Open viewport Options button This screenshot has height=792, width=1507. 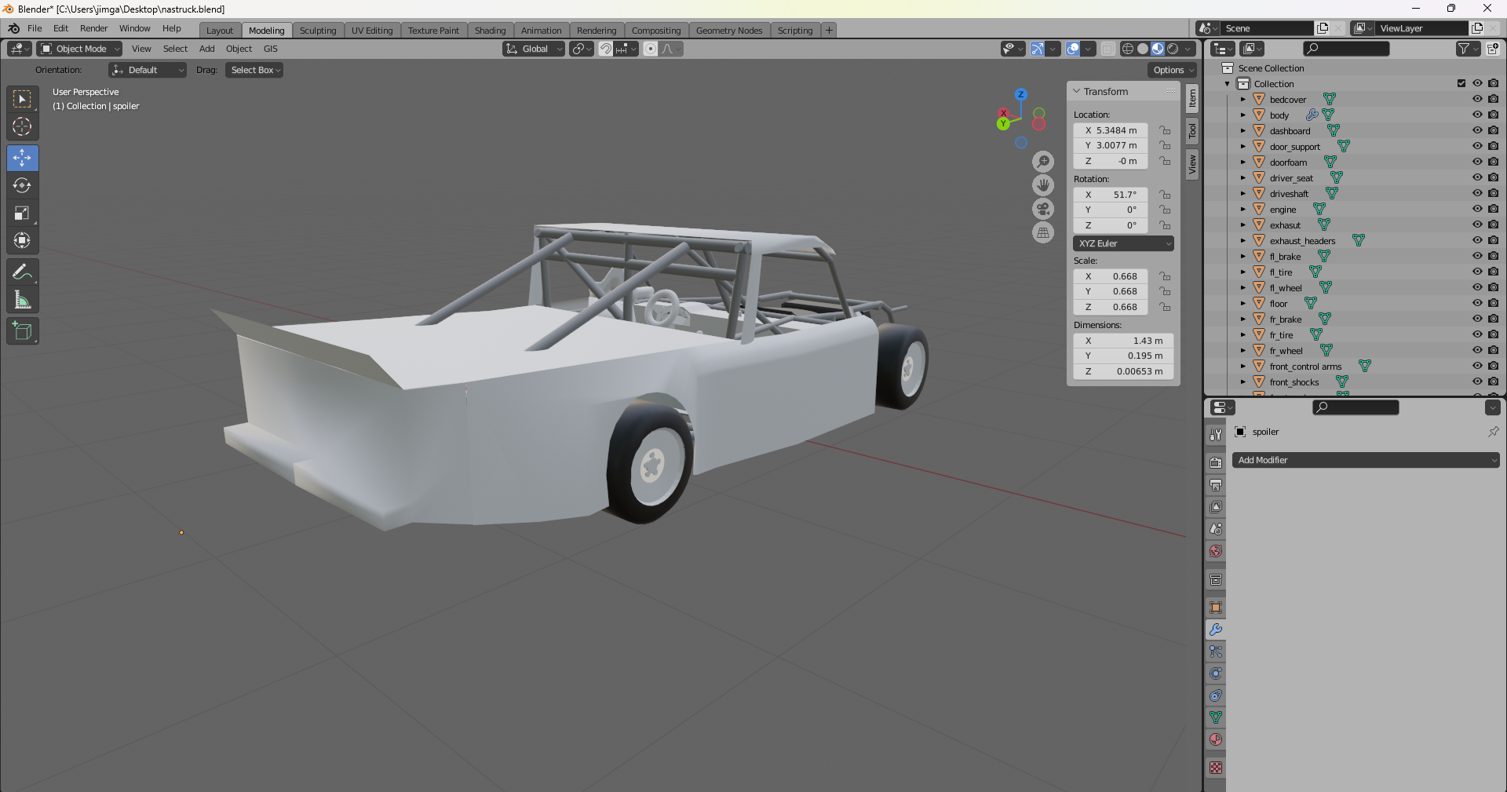1173,70
